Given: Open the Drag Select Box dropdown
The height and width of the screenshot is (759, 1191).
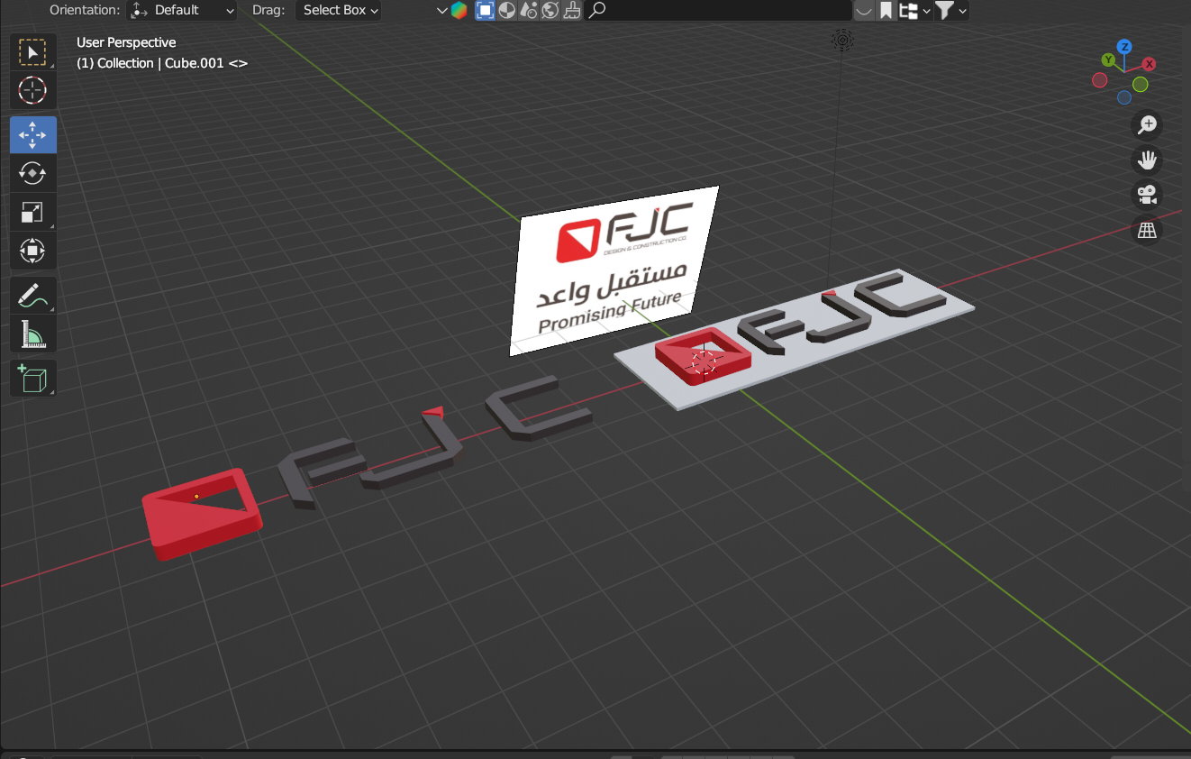Looking at the screenshot, I should pos(339,11).
